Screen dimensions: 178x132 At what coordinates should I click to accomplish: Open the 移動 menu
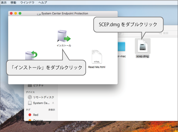[x=13, y=2]
